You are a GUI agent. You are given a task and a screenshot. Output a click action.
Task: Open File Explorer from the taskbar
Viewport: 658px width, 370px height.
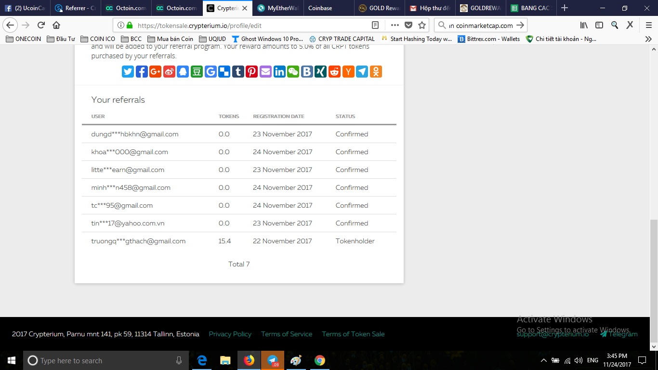point(225,360)
